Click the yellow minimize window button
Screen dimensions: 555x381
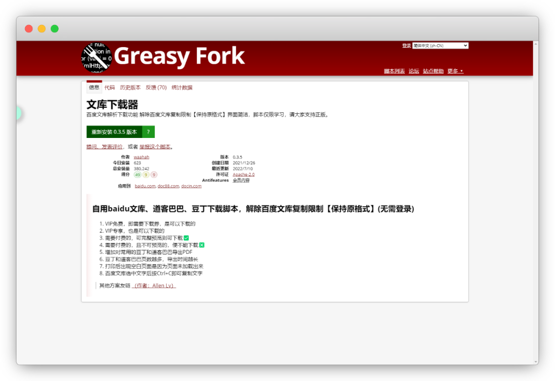[x=42, y=29]
